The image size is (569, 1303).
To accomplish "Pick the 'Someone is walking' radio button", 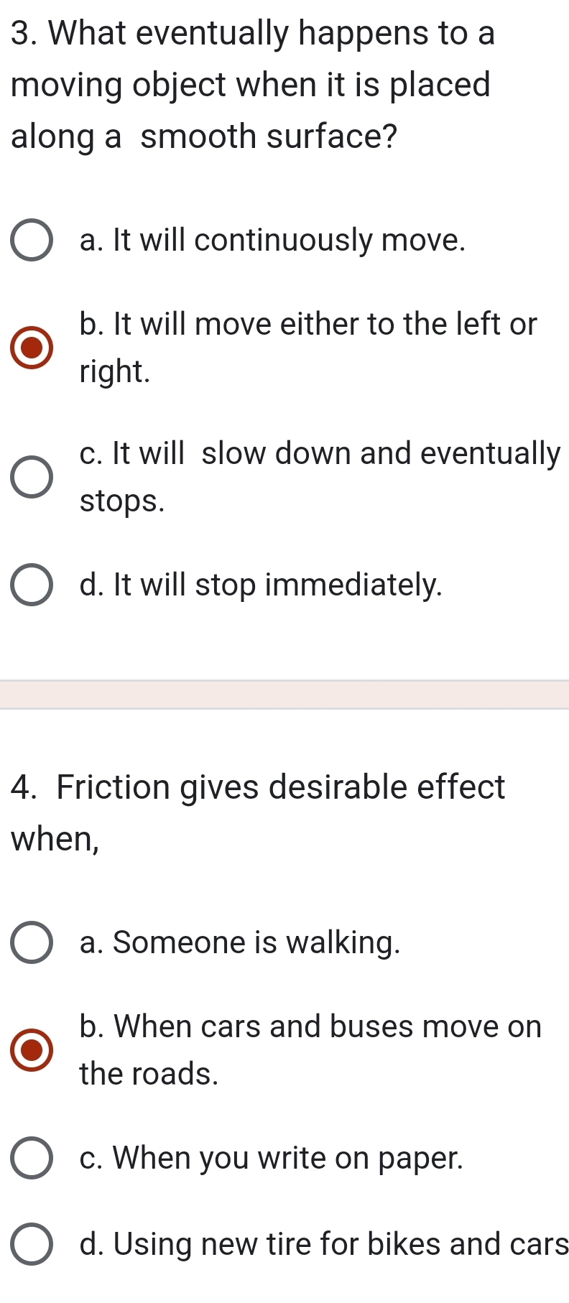I will coord(32,942).
